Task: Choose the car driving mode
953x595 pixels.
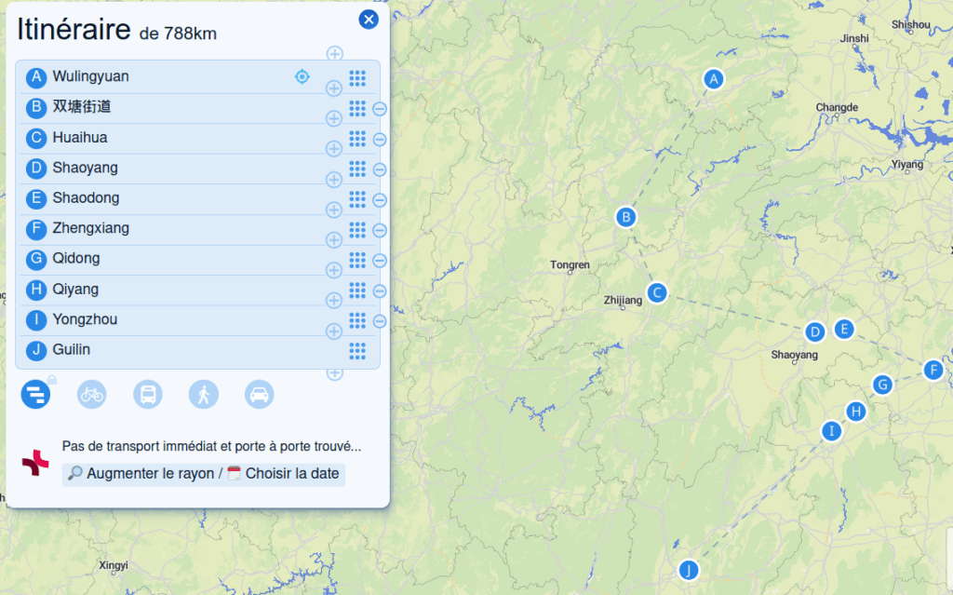Action: 259,395
